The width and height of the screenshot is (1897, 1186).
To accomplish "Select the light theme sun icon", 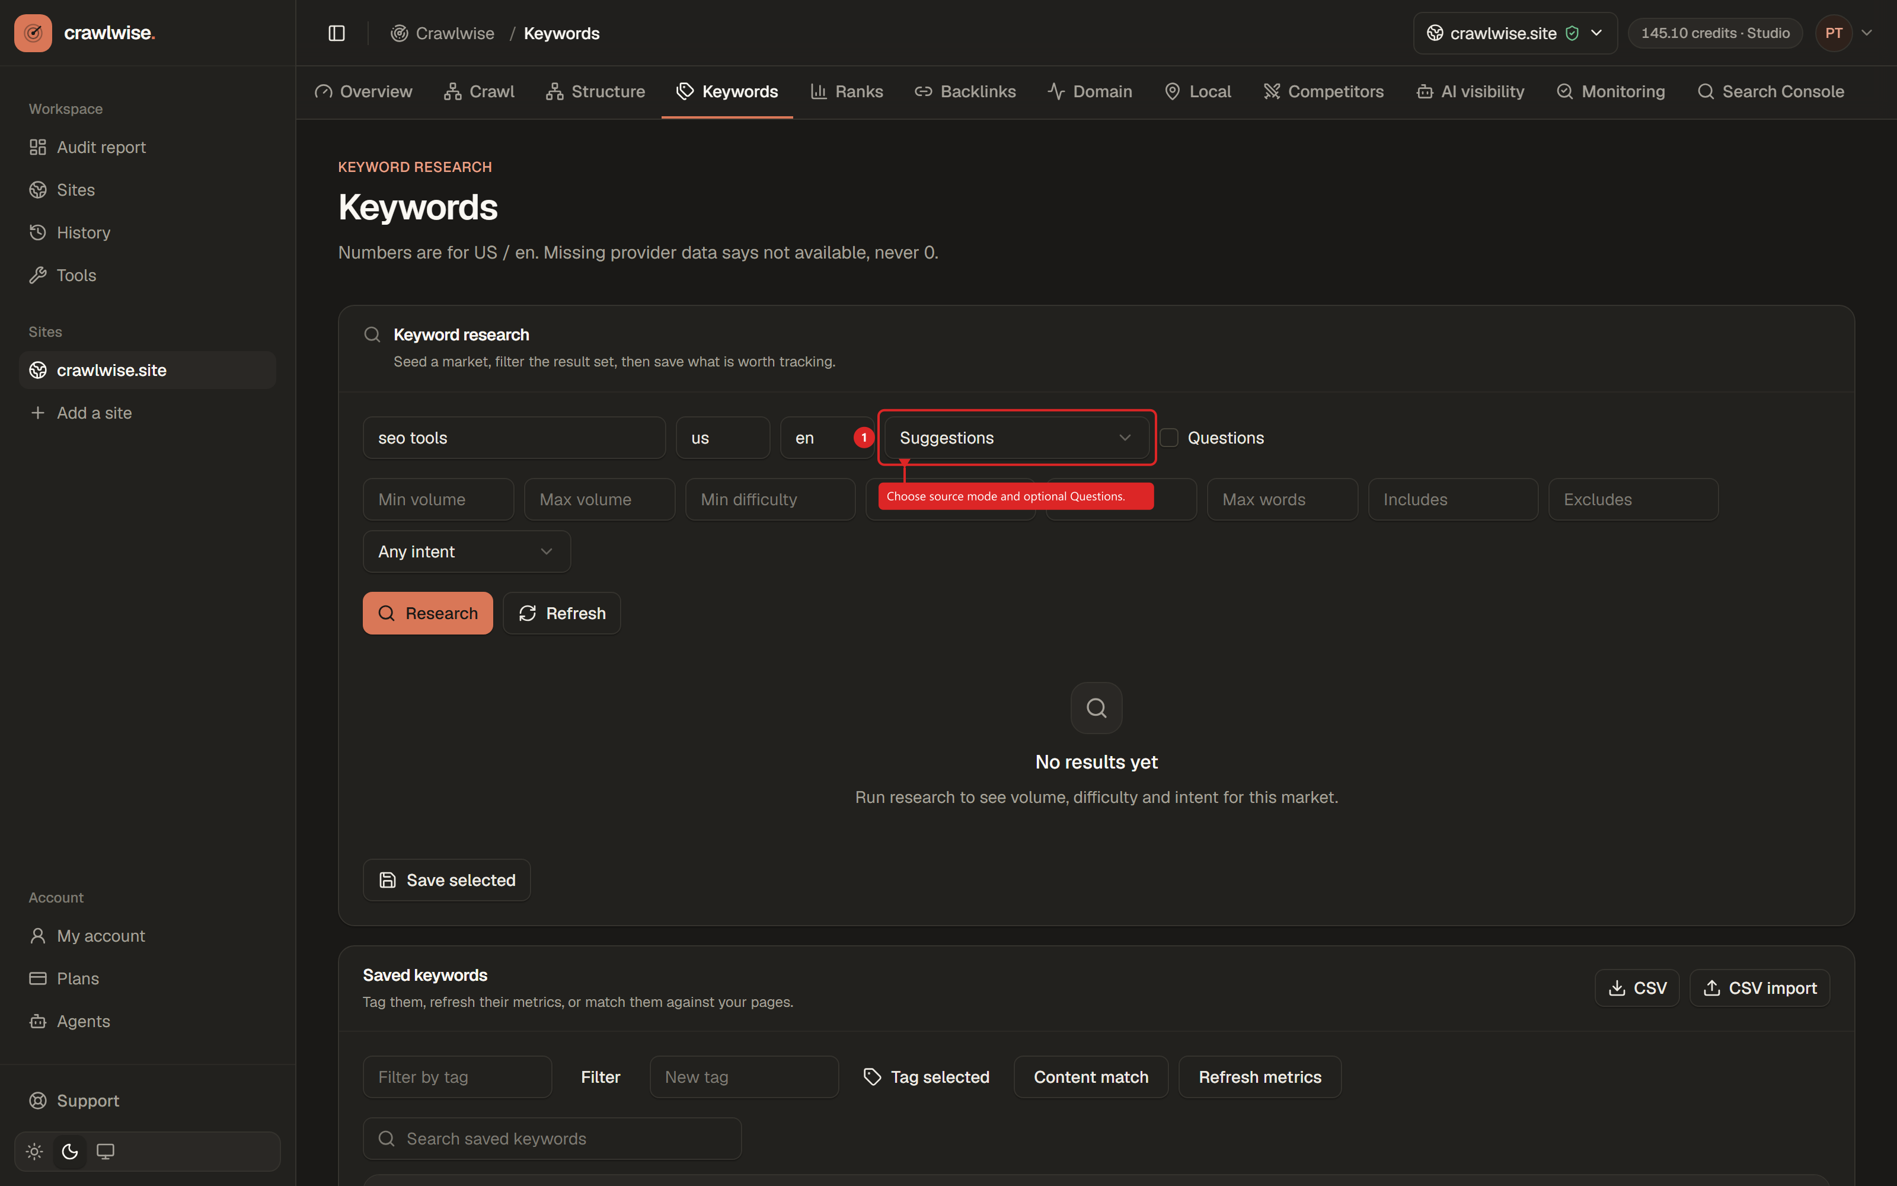I will coord(34,1152).
